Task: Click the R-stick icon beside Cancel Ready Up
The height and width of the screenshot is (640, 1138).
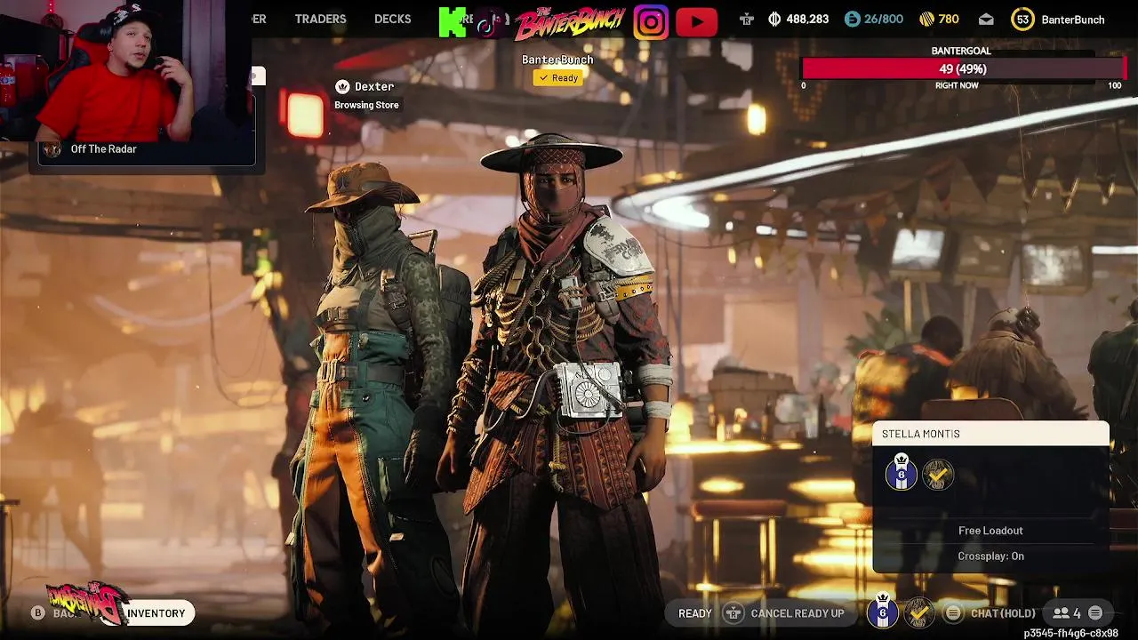Action: pos(733,613)
